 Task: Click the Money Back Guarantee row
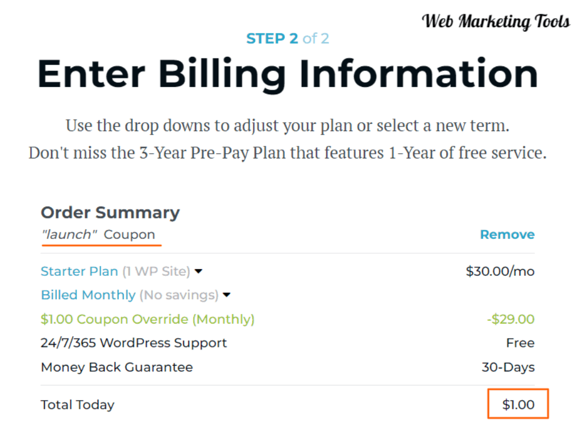(x=288, y=367)
